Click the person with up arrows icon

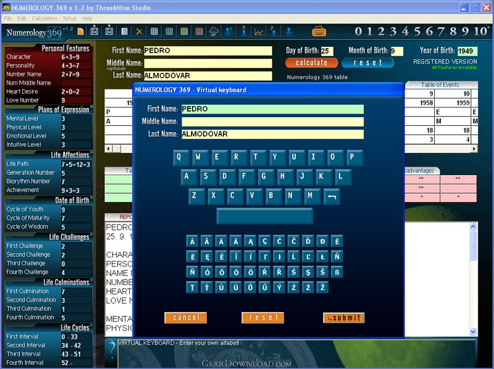tap(244, 31)
